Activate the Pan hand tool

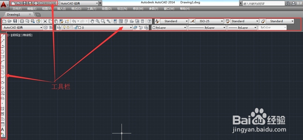tap(92, 21)
